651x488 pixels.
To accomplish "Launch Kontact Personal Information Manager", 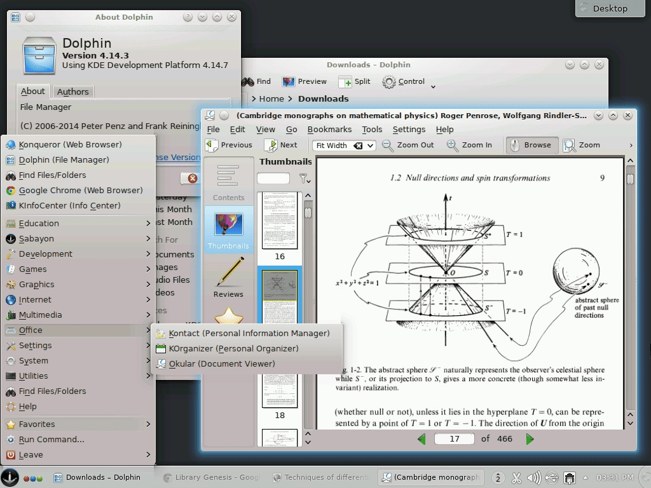I will coord(247,333).
